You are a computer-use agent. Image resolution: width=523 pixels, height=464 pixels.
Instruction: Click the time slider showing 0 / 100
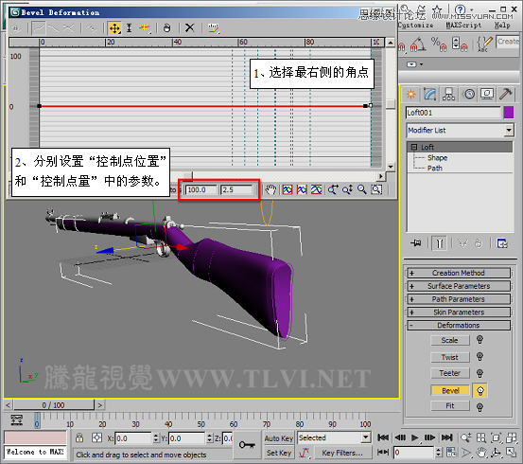coord(53,405)
